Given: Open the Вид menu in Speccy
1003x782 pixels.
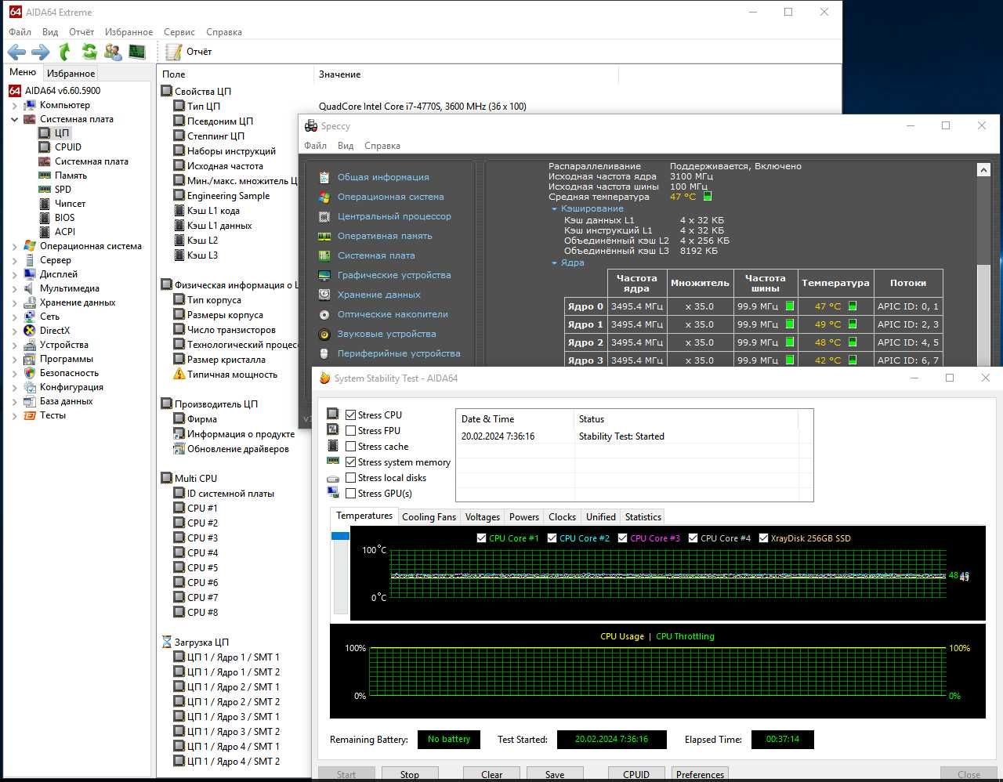Looking at the screenshot, I should pos(346,146).
